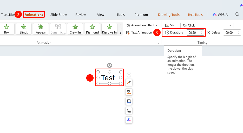Expand the full animation gallery list
Image resolution: width=243 pixels, height=133 pixels.
(121, 33)
